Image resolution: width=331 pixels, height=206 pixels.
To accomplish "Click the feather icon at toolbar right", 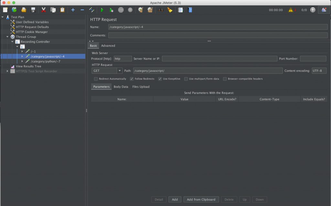I will coord(324,10).
